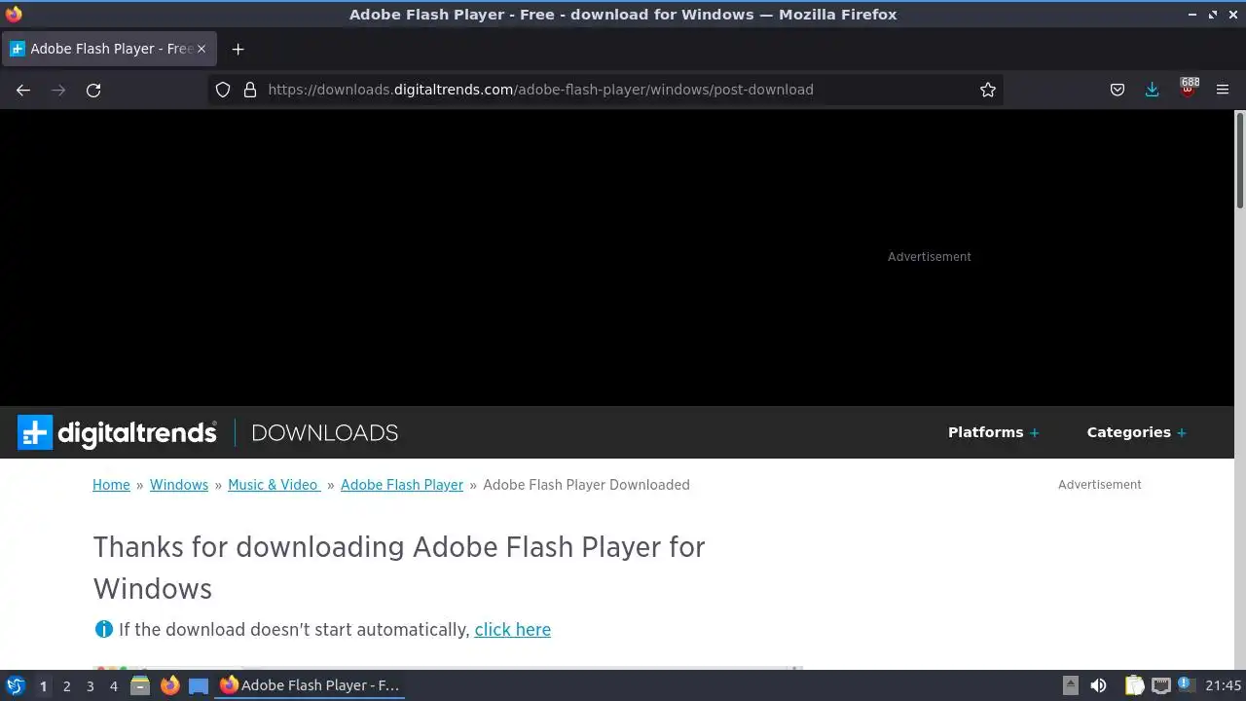The height and width of the screenshot is (701, 1246).
Task: Click the 'click here' download link
Action: point(513,630)
